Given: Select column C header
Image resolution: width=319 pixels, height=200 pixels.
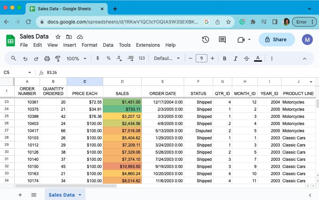Looking at the screenshot, I should point(85,82).
